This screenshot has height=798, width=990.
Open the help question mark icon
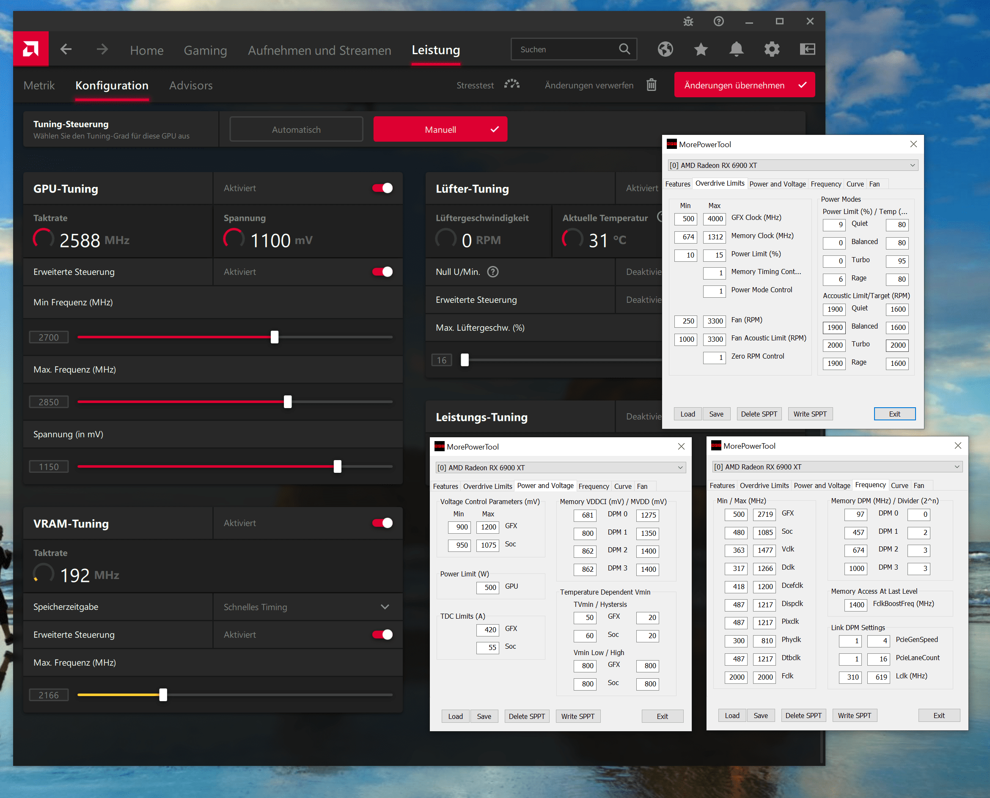[718, 21]
